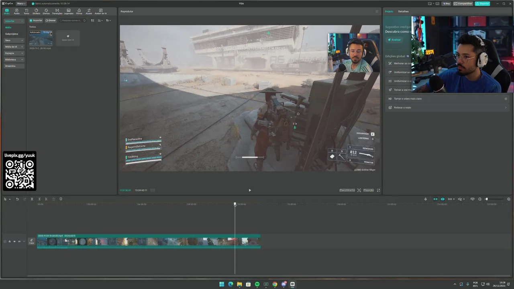Select the Melhorar as cores suggestion
The height and width of the screenshot is (289, 514).
point(398,63)
